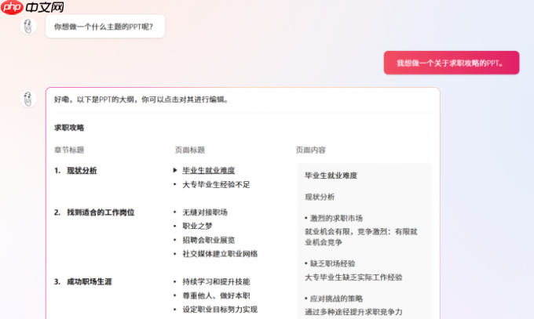Image resolution: width=534 pixels, height=319 pixels.
Task: Edit bullet 缺乏职场经验
Action: (x=332, y=263)
